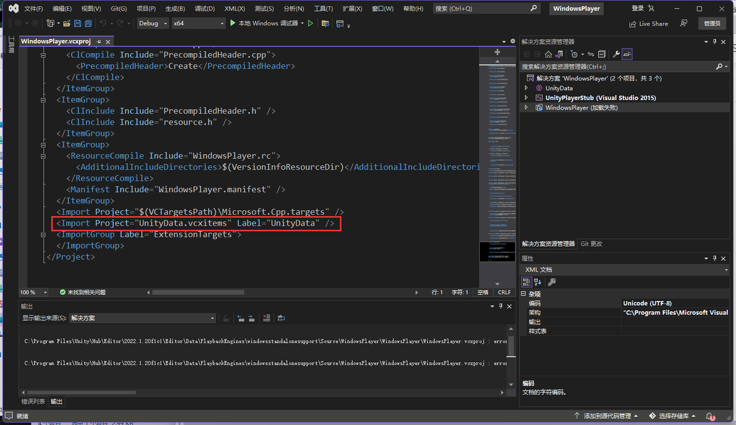
Task: Click the feedback icon beside Live Share
Action: point(684,23)
